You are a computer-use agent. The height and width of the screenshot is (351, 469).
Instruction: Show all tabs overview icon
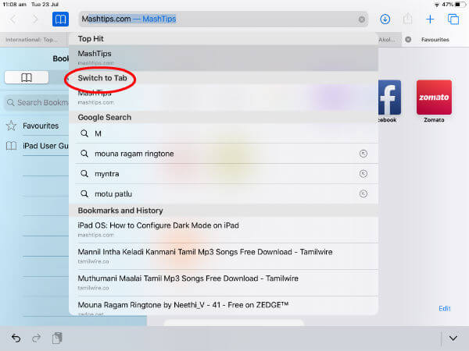coord(453,19)
